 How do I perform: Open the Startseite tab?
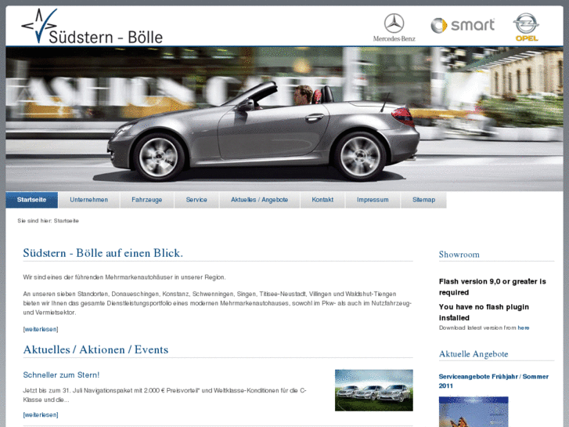[x=31, y=200]
